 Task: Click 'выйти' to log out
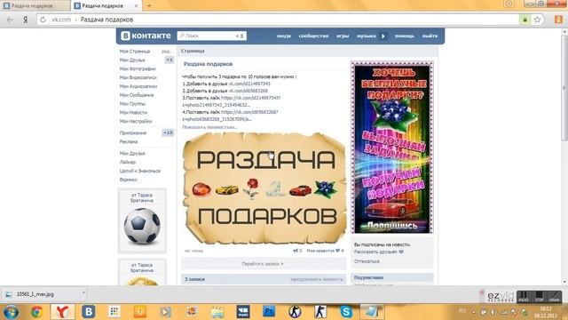[x=430, y=36]
